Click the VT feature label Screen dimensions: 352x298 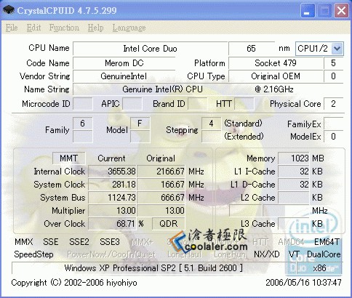tap(294, 254)
